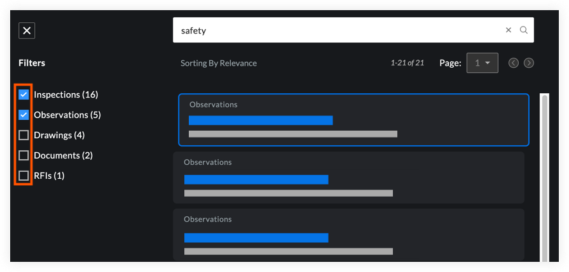The width and height of the screenshot is (569, 272).
Task: Enable the Drawings (4) filter
Action: [x=24, y=135]
